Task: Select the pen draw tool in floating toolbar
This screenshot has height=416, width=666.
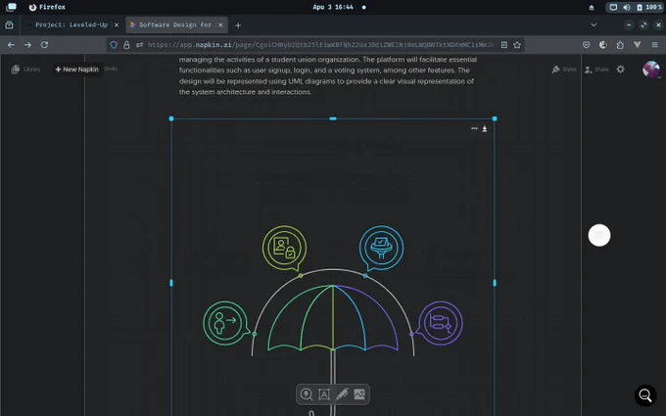Action: point(342,394)
